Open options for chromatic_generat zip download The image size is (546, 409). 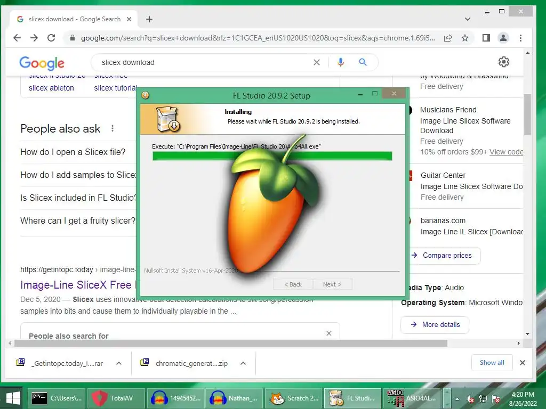tap(243, 363)
